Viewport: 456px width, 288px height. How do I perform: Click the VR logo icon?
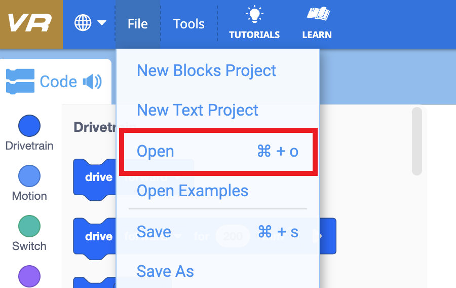[30, 24]
